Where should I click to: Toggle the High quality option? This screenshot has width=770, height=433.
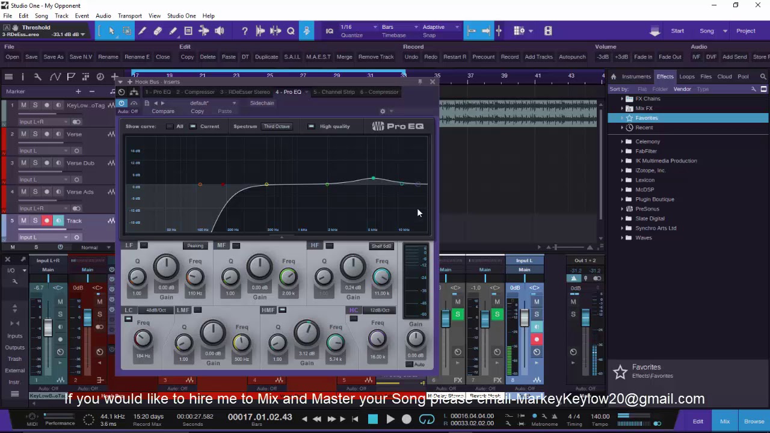(x=311, y=126)
